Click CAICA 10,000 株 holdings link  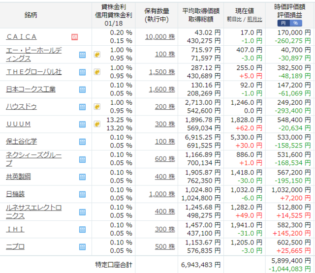(160, 37)
